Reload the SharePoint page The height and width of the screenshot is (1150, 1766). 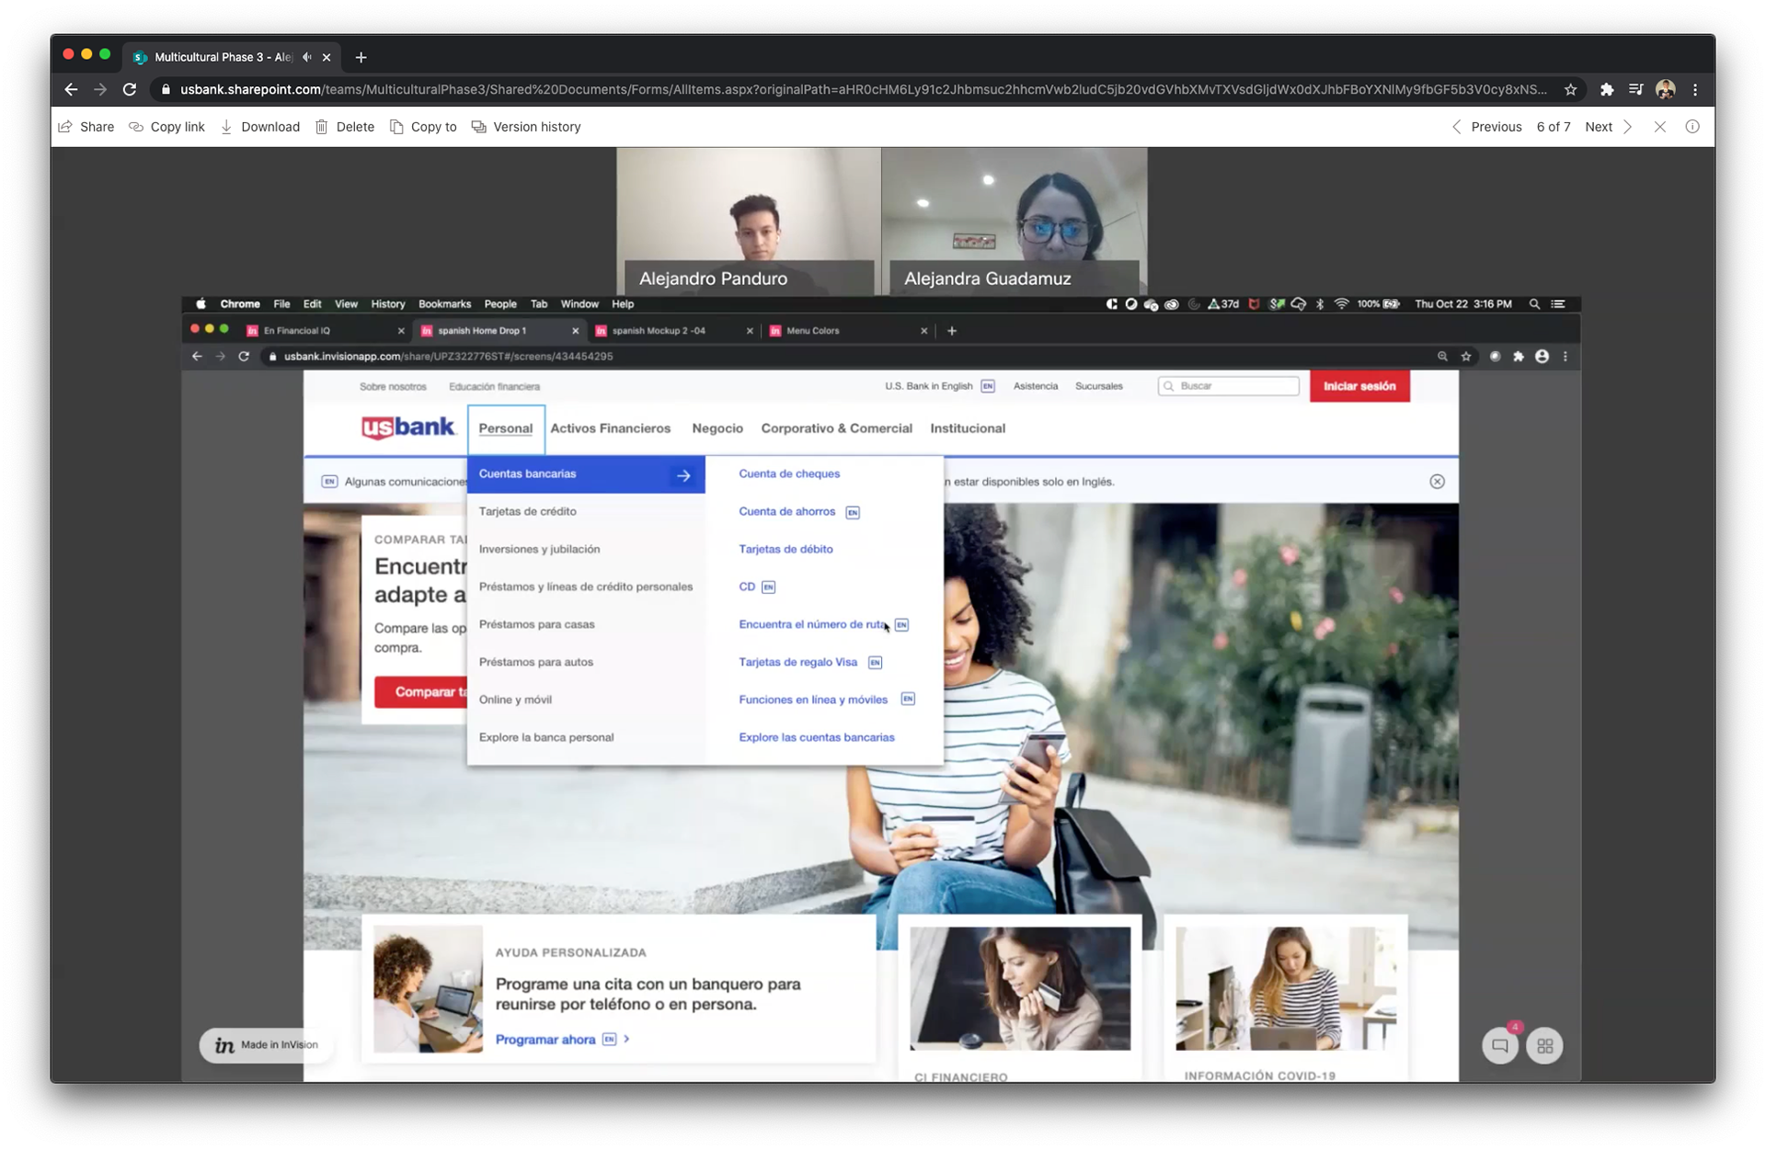[130, 89]
